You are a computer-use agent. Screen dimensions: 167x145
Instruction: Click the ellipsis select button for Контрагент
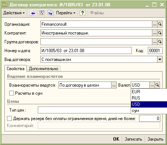point(155,33)
